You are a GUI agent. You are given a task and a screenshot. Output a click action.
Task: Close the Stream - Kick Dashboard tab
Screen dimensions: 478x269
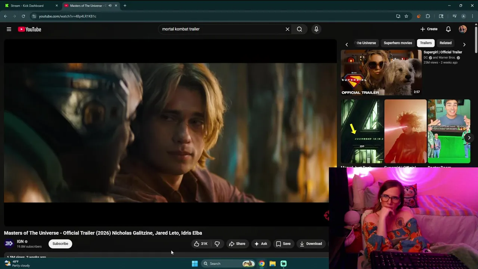coord(57,6)
